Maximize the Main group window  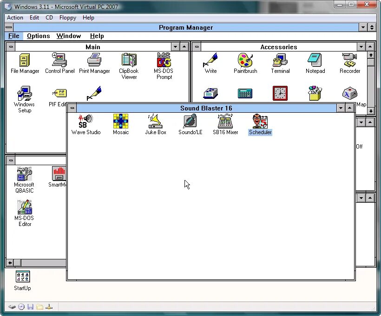pos(184,46)
